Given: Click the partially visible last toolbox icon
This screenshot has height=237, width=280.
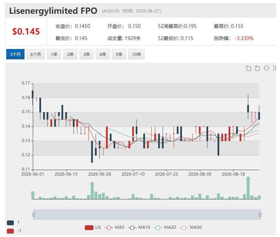Looking at the screenshot, I should tap(274, 68).
